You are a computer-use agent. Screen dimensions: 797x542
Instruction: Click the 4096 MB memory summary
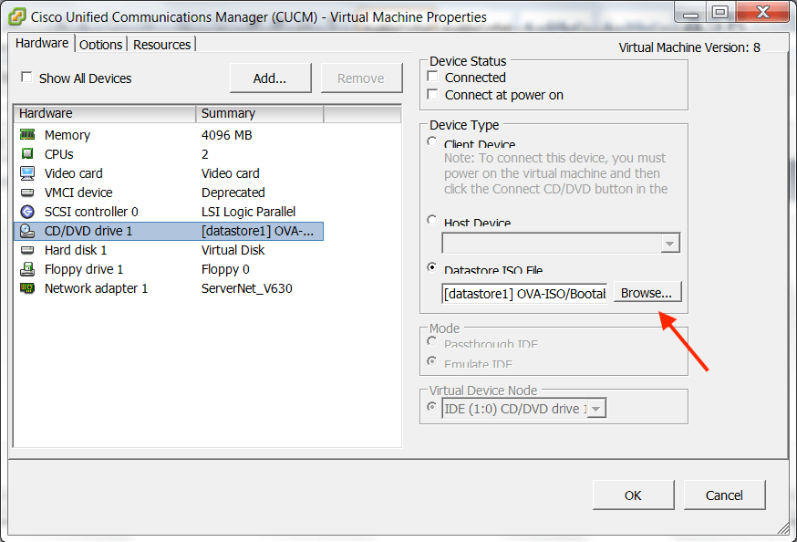227,135
